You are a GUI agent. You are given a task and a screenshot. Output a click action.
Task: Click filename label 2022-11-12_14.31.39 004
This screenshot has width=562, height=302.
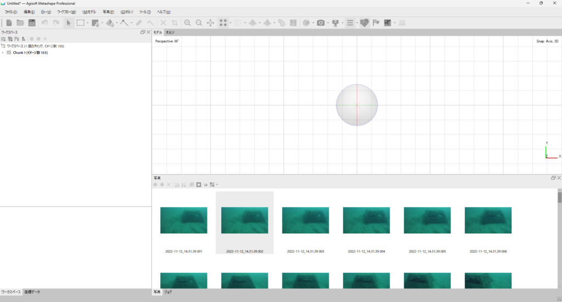366,251
